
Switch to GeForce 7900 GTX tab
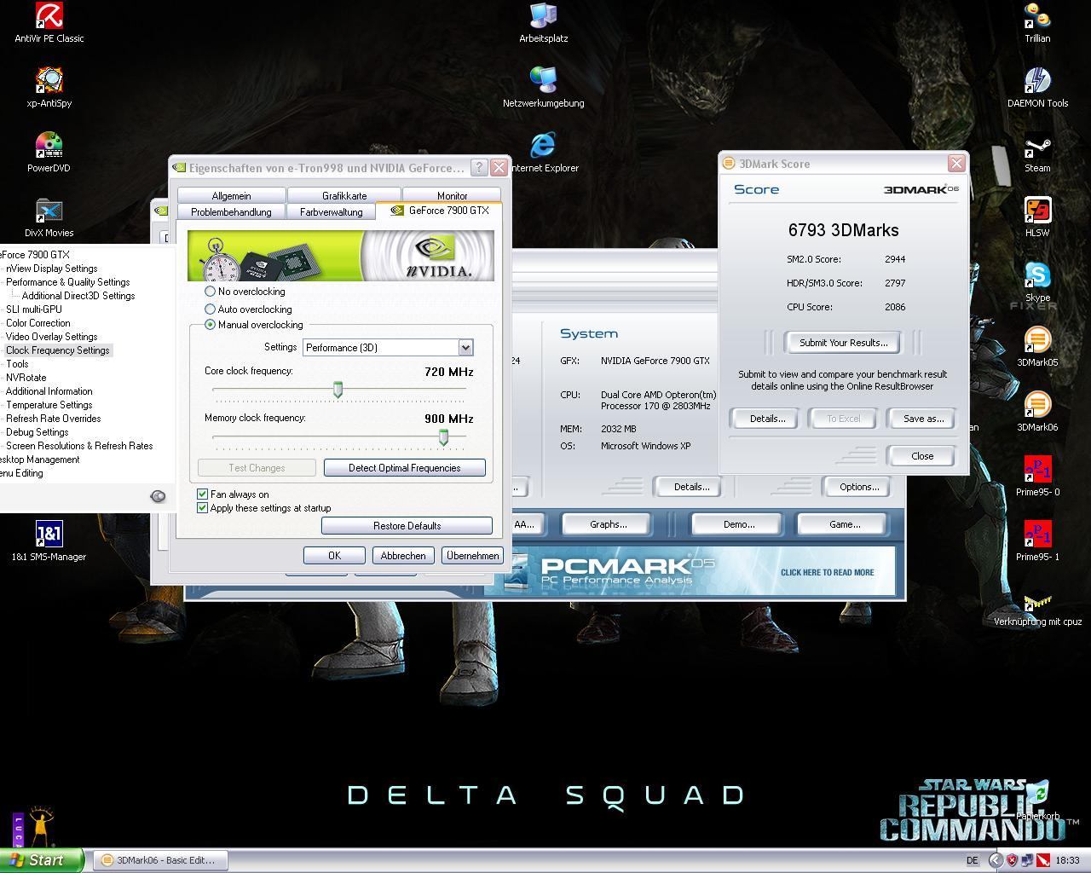coord(440,211)
